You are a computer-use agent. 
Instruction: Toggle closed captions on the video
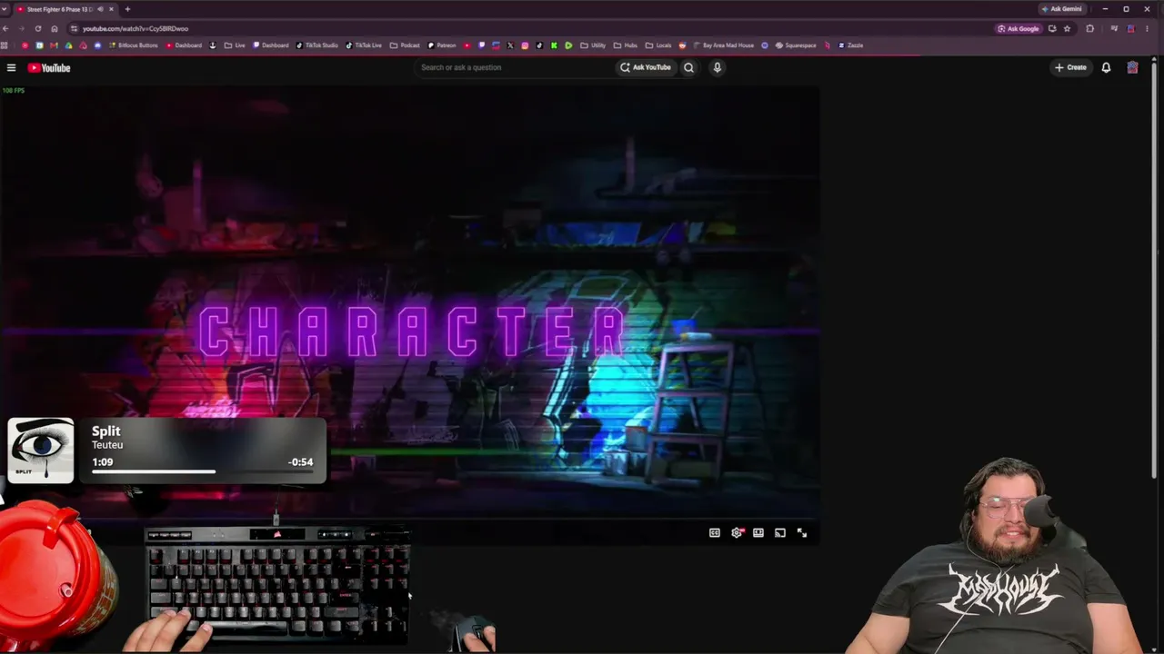[x=715, y=533]
